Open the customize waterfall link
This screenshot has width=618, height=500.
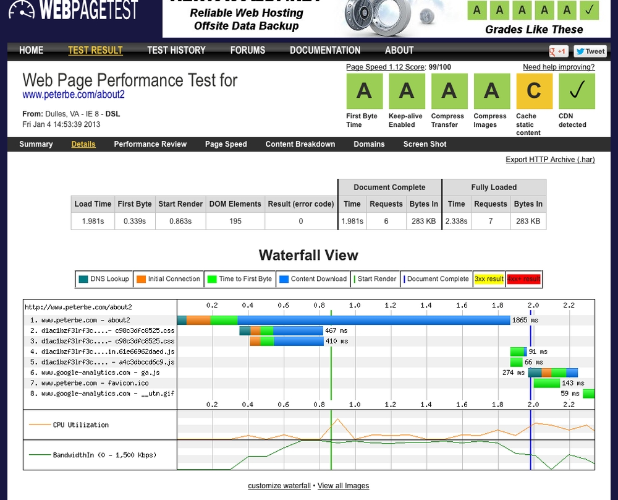tap(279, 486)
